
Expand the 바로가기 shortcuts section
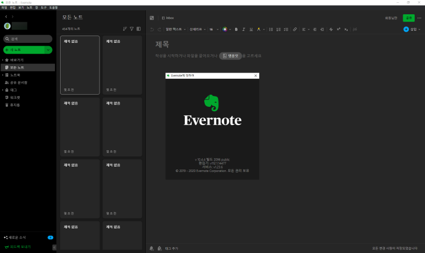click(3, 60)
